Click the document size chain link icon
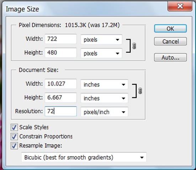The height and width of the screenshot is (170, 196). coord(140,91)
